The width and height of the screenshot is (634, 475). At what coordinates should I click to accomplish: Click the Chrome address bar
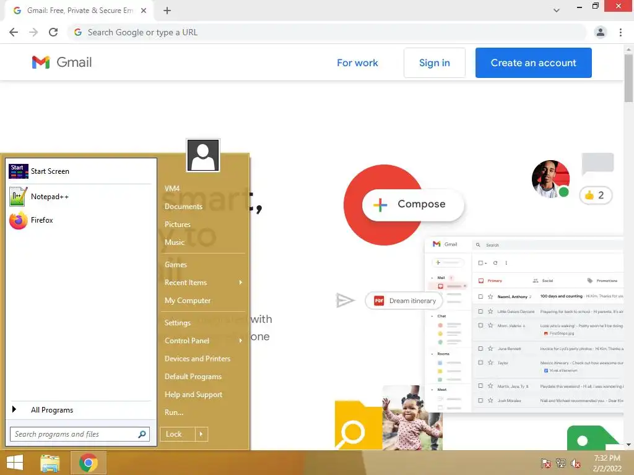click(x=327, y=32)
